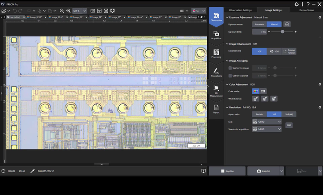
Task: Switch to the Processing sidebar panel
Action: tap(216, 53)
